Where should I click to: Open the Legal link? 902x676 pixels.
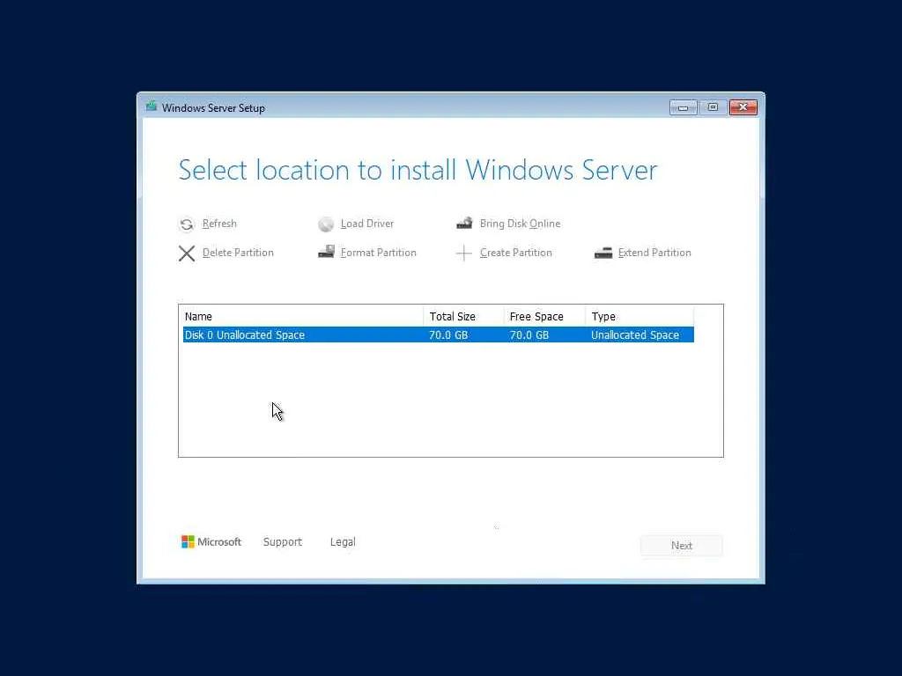click(343, 541)
